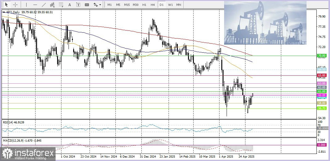Click the light blue 66.50 price label

322,70
